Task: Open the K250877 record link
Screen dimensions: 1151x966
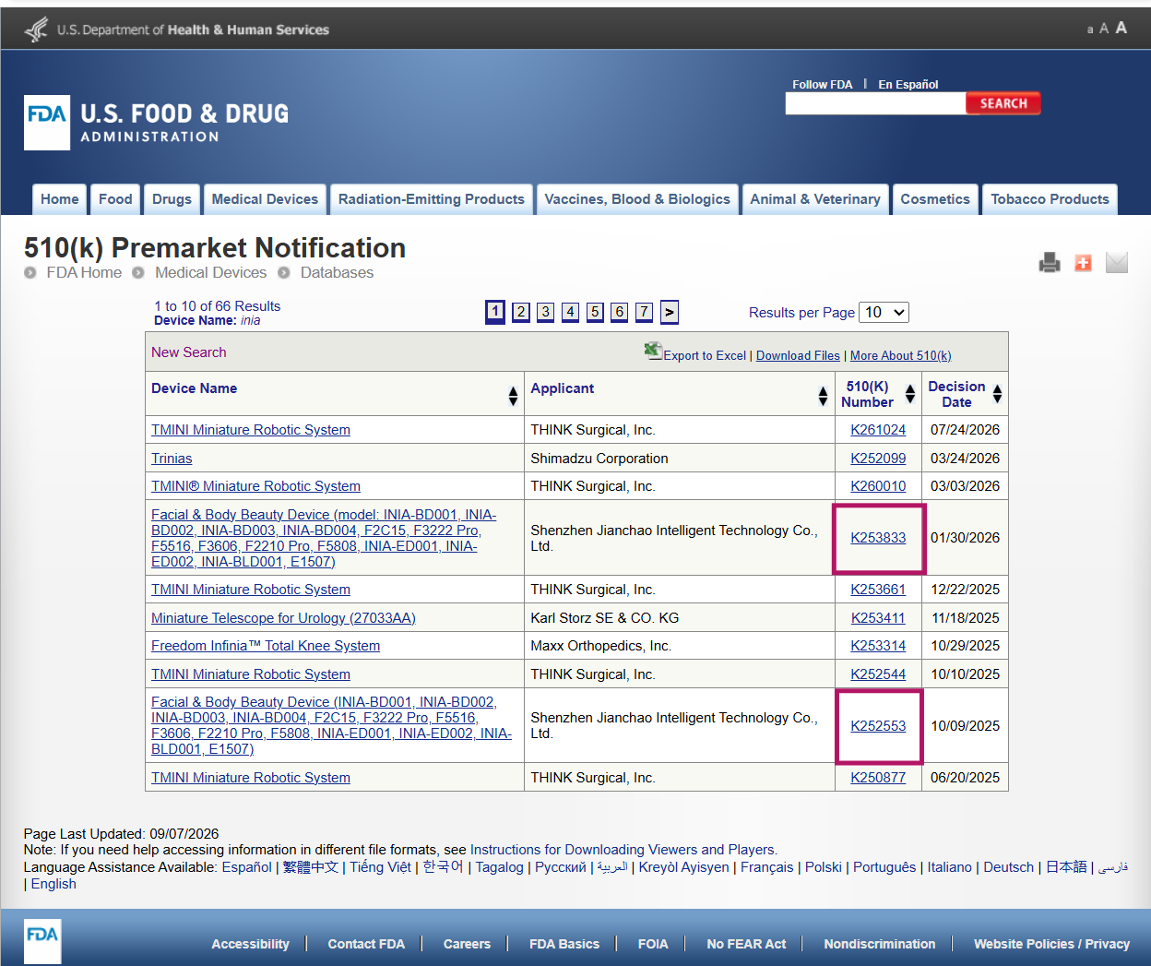Action: [x=878, y=778]
